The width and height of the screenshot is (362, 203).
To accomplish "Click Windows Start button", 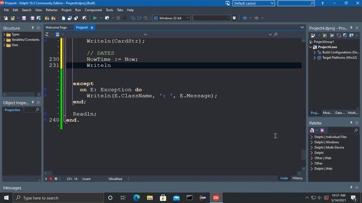I will [x=6, y=198].
